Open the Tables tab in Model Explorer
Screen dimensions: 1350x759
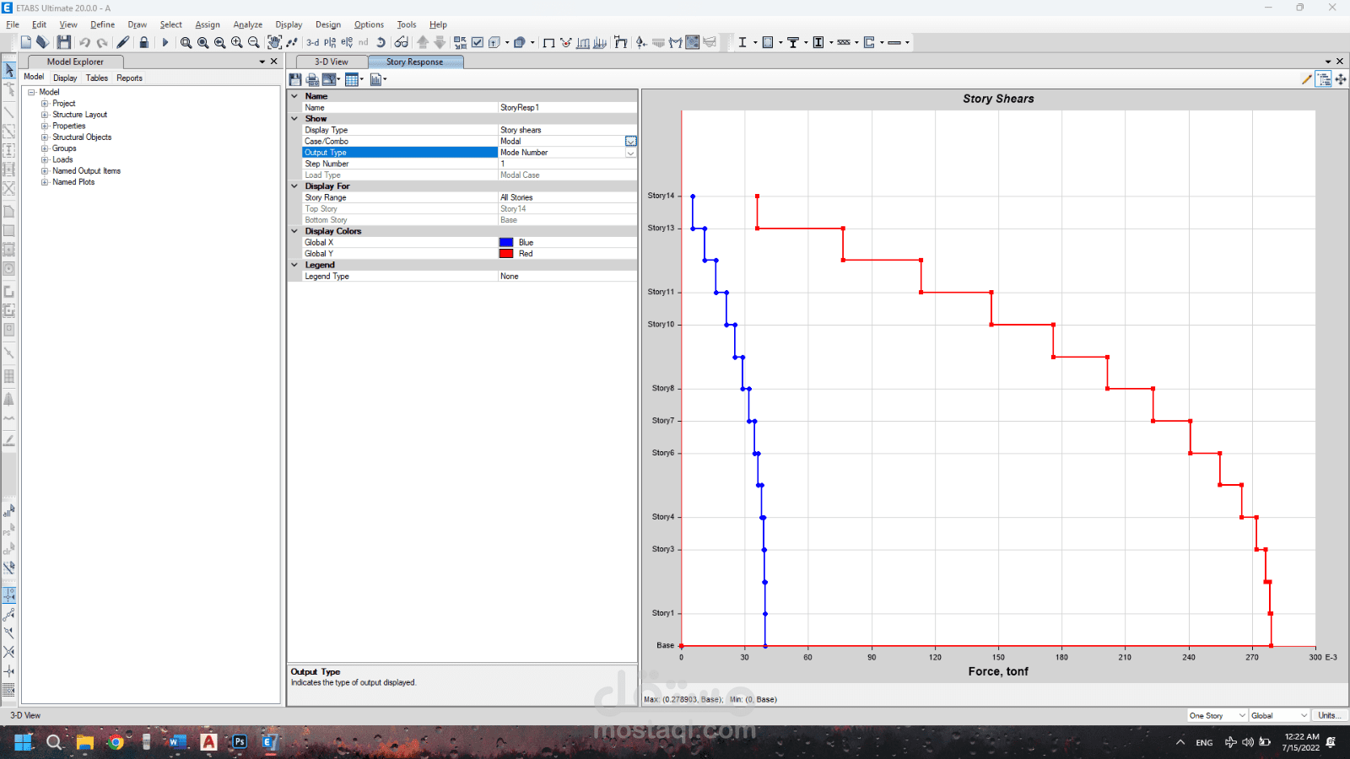(97, 78)
